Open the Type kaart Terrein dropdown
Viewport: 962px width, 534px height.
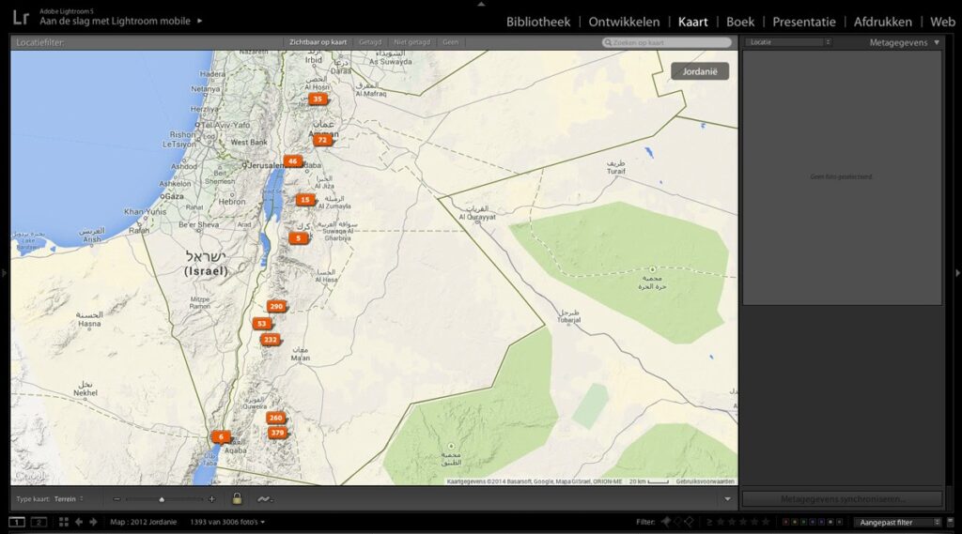tap(68, 499)
